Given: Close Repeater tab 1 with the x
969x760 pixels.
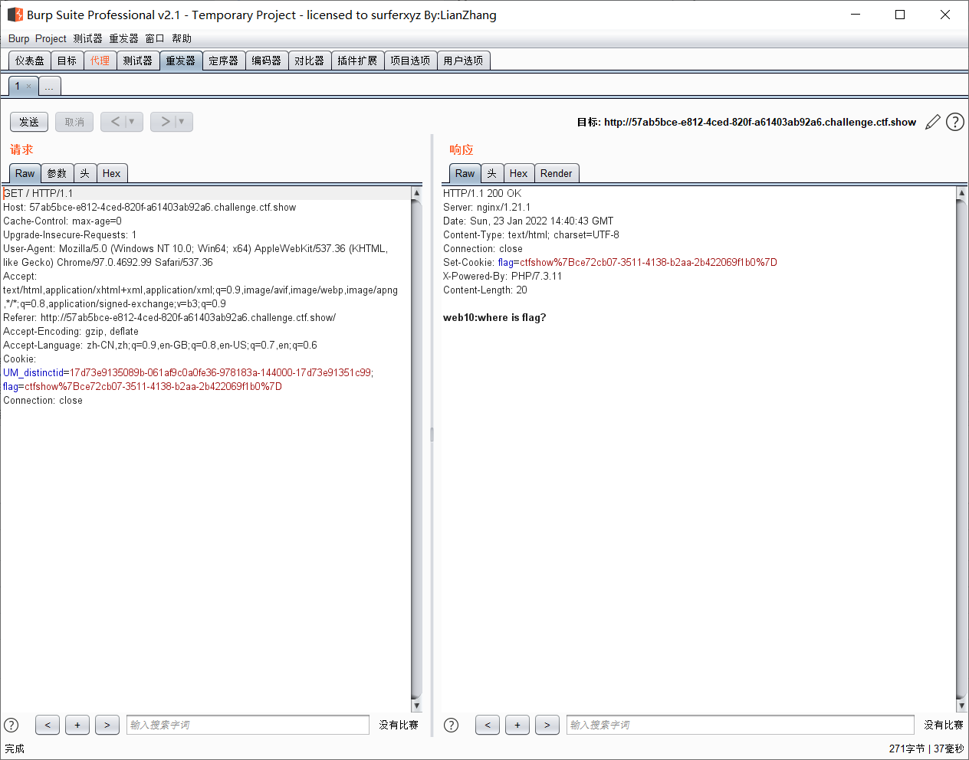Looking at the screenshot, I should (29, 86).
